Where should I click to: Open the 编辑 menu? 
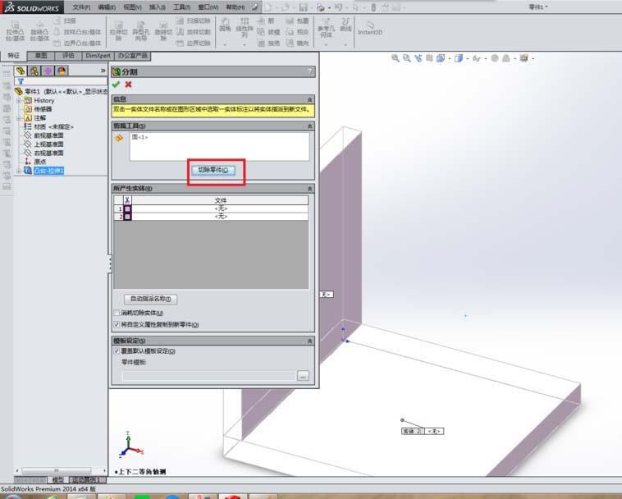(107, 7)
